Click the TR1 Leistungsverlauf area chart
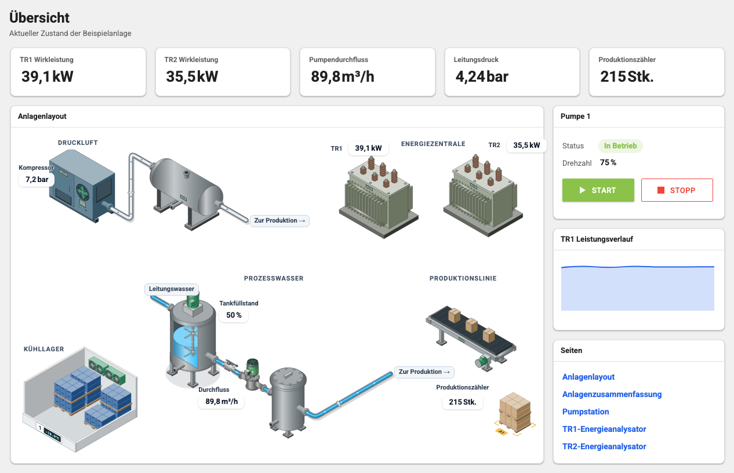Screen dimensions: 734x473 pos(638,288)
